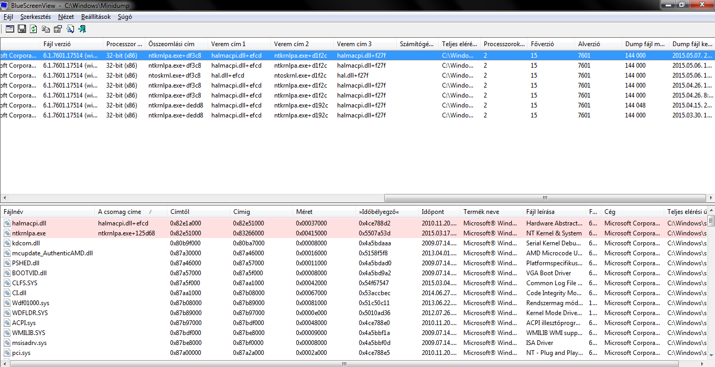Click the file icon beside WDFLDR.SYS

[7, 313]
